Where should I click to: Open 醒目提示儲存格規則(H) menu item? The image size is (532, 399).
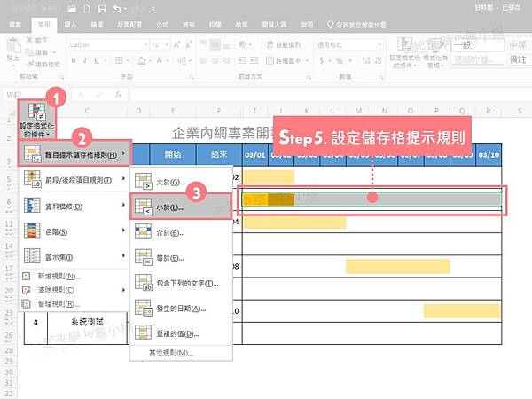(x=74, y=153)
